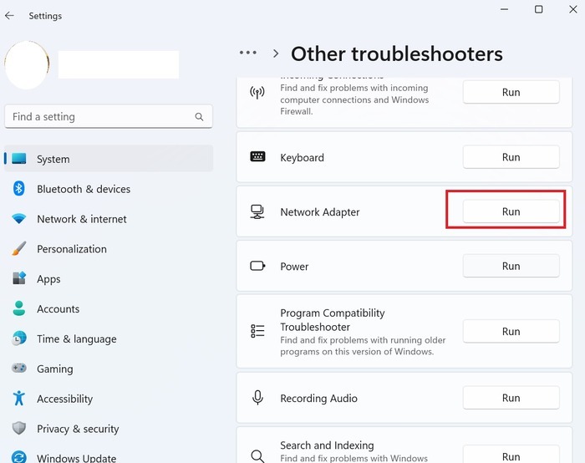Click the Keyboard troubleshooter icon
This screenshot has height=463, width=585.
coord(257,156)
